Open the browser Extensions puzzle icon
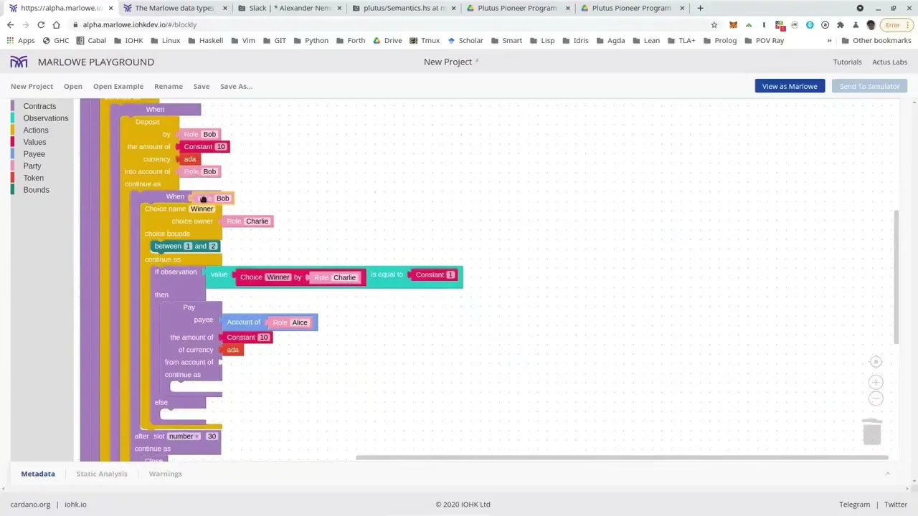 click(x=840, y=25)
